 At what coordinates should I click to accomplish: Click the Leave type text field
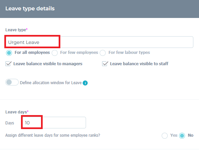pyautogui.click(x=99, y=42)
